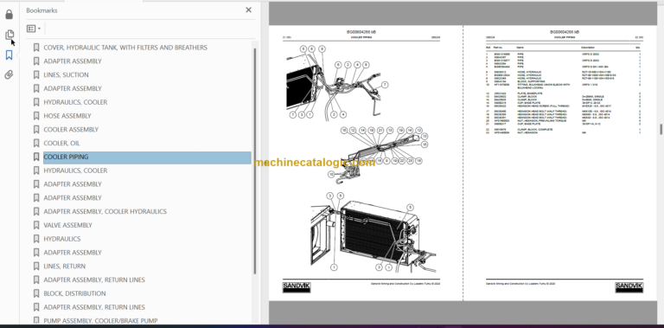Image resolution: width=664 pixels, height=328 pixels.
Task: Close the Bookmarks panel with the X
Action: [x=249, y=10]
